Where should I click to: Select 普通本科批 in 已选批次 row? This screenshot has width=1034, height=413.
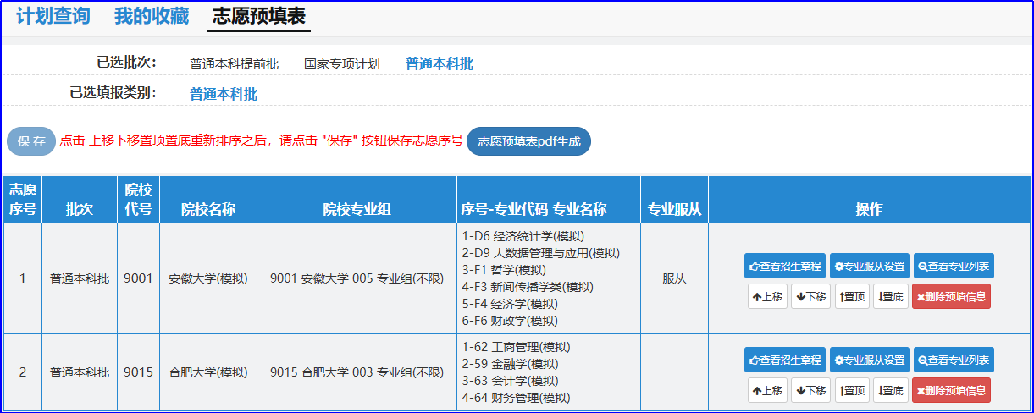[440, 64]
